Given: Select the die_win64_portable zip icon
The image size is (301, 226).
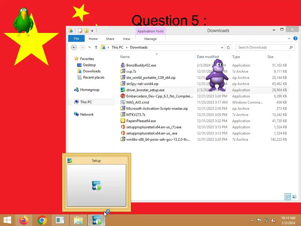Looking at the screenshot, I should [123, 77].
